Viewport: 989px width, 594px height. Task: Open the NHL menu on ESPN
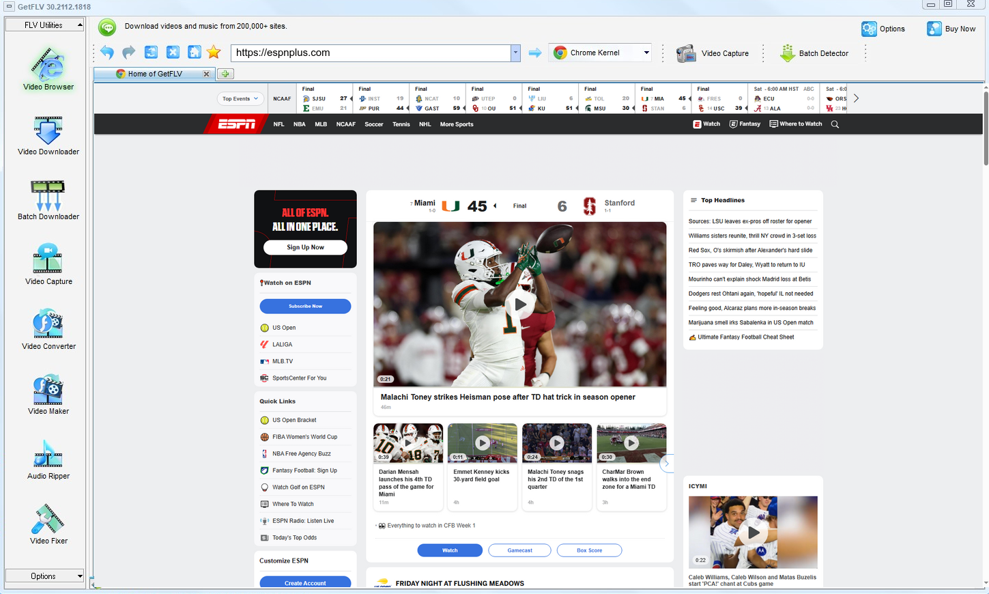point(425,124)
